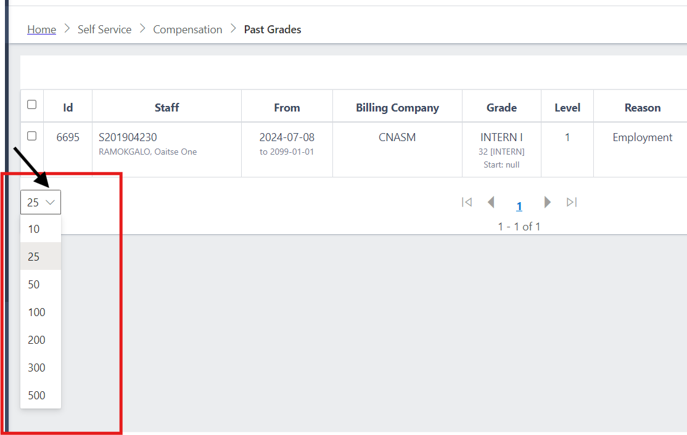Set page size to 200

(37, 340)
